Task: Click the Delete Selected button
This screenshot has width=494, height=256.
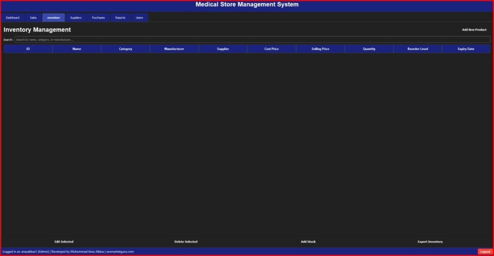Action: pyautogui.click(x=186, y=242)
